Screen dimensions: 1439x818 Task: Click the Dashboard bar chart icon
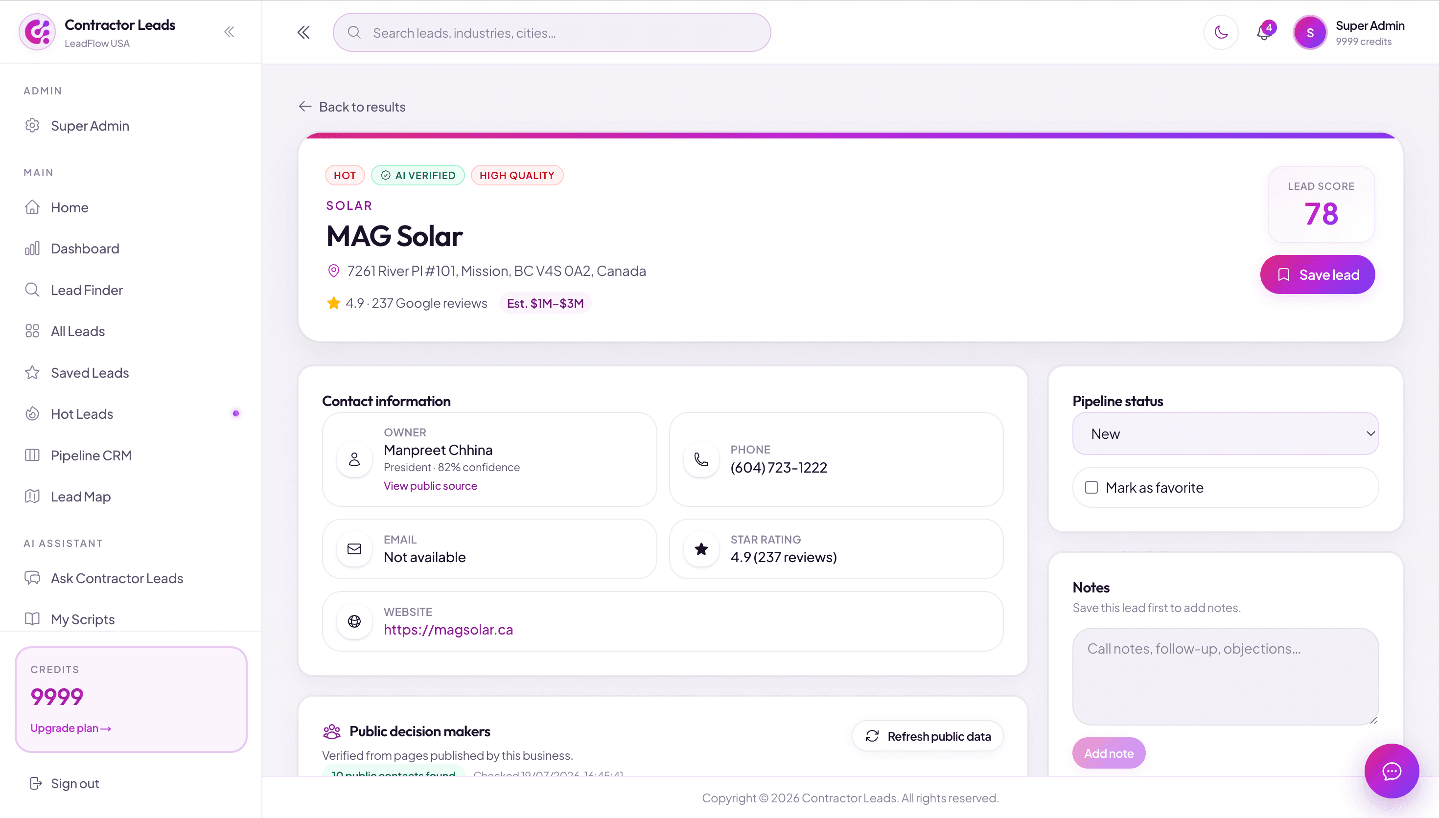33,249
